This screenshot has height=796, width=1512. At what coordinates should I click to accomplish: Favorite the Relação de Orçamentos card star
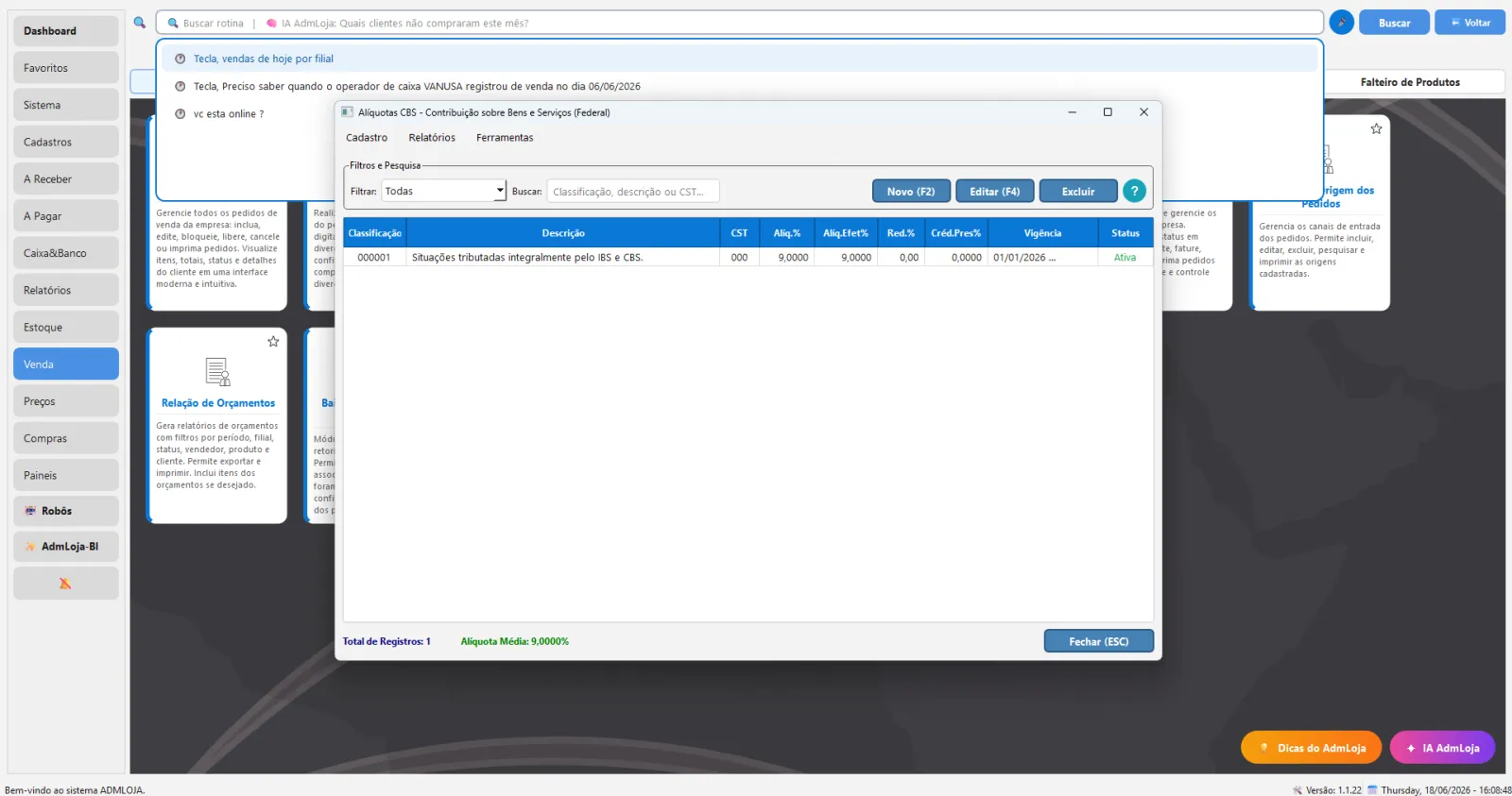click(x=273, y=342)
